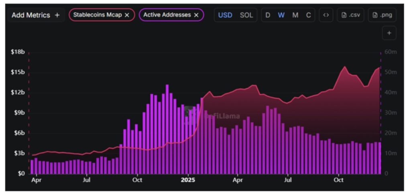The image size is (411, 195).
Task: Select the M monthly interval
Action: click(x=295, y=15)
